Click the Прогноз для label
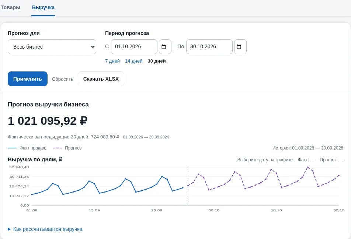 pos(24,33)
